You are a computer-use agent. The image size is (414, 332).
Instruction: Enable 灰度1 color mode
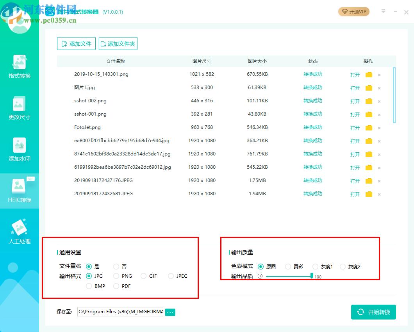[x=315, y=266]
